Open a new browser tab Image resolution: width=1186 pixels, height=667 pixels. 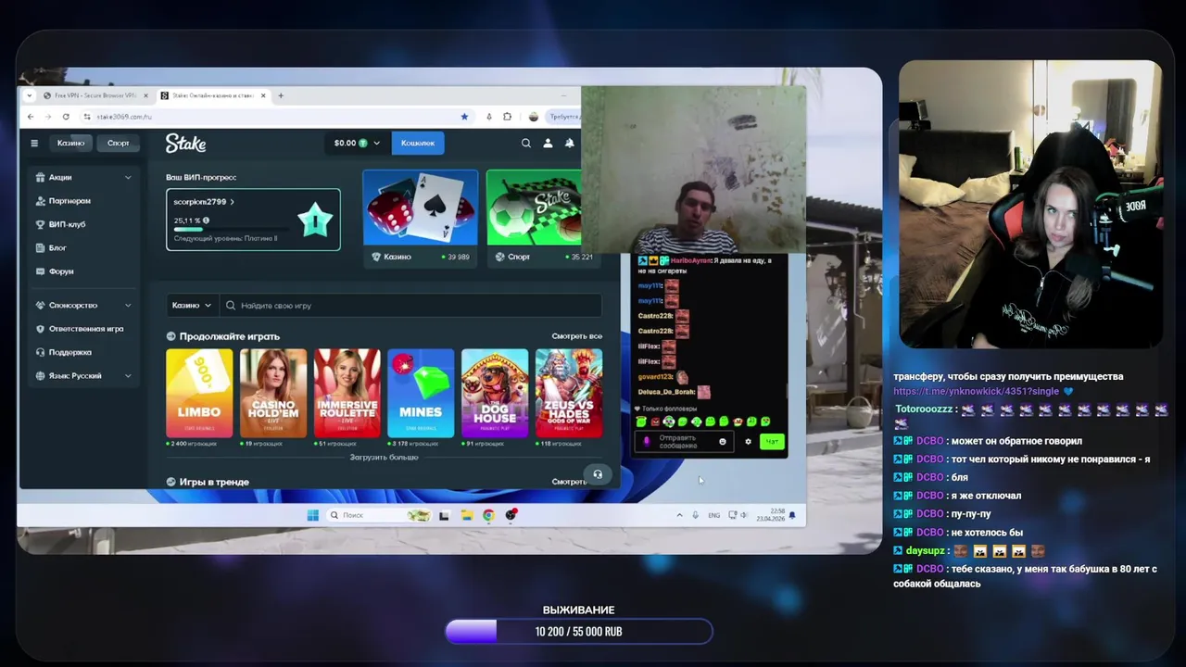[281, 95]
